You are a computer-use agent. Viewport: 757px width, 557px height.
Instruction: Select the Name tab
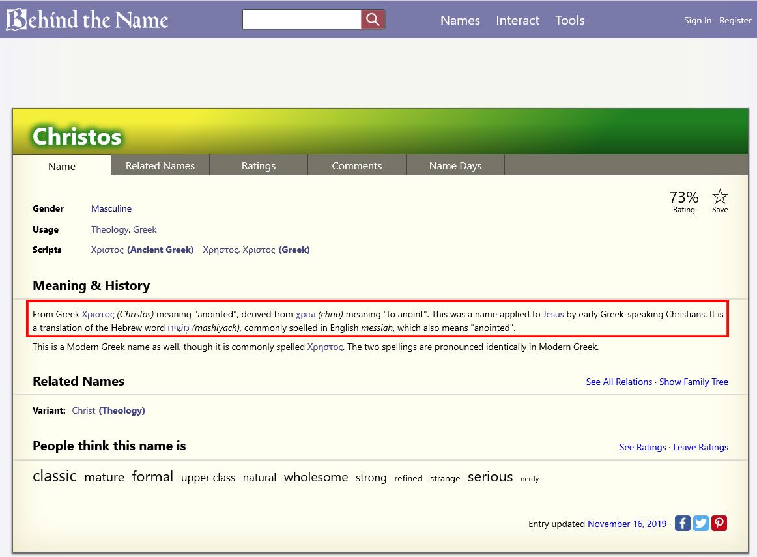(62, 166)
